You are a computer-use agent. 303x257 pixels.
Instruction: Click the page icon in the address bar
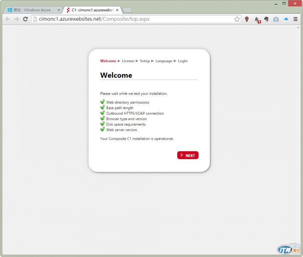tap(35, 19)
